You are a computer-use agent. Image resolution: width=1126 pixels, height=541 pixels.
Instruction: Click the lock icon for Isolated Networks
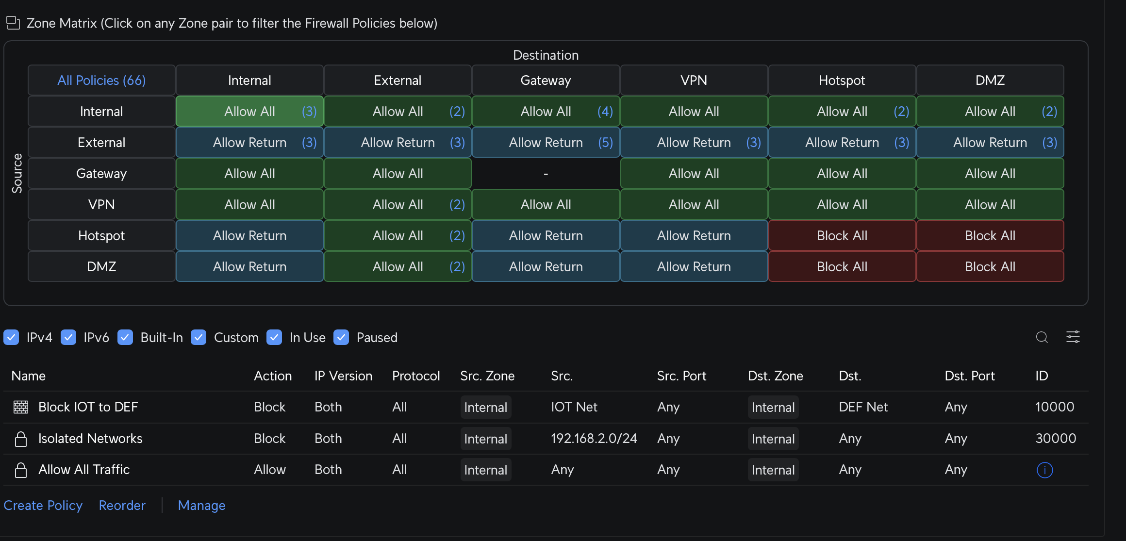(x=21, y=439)
